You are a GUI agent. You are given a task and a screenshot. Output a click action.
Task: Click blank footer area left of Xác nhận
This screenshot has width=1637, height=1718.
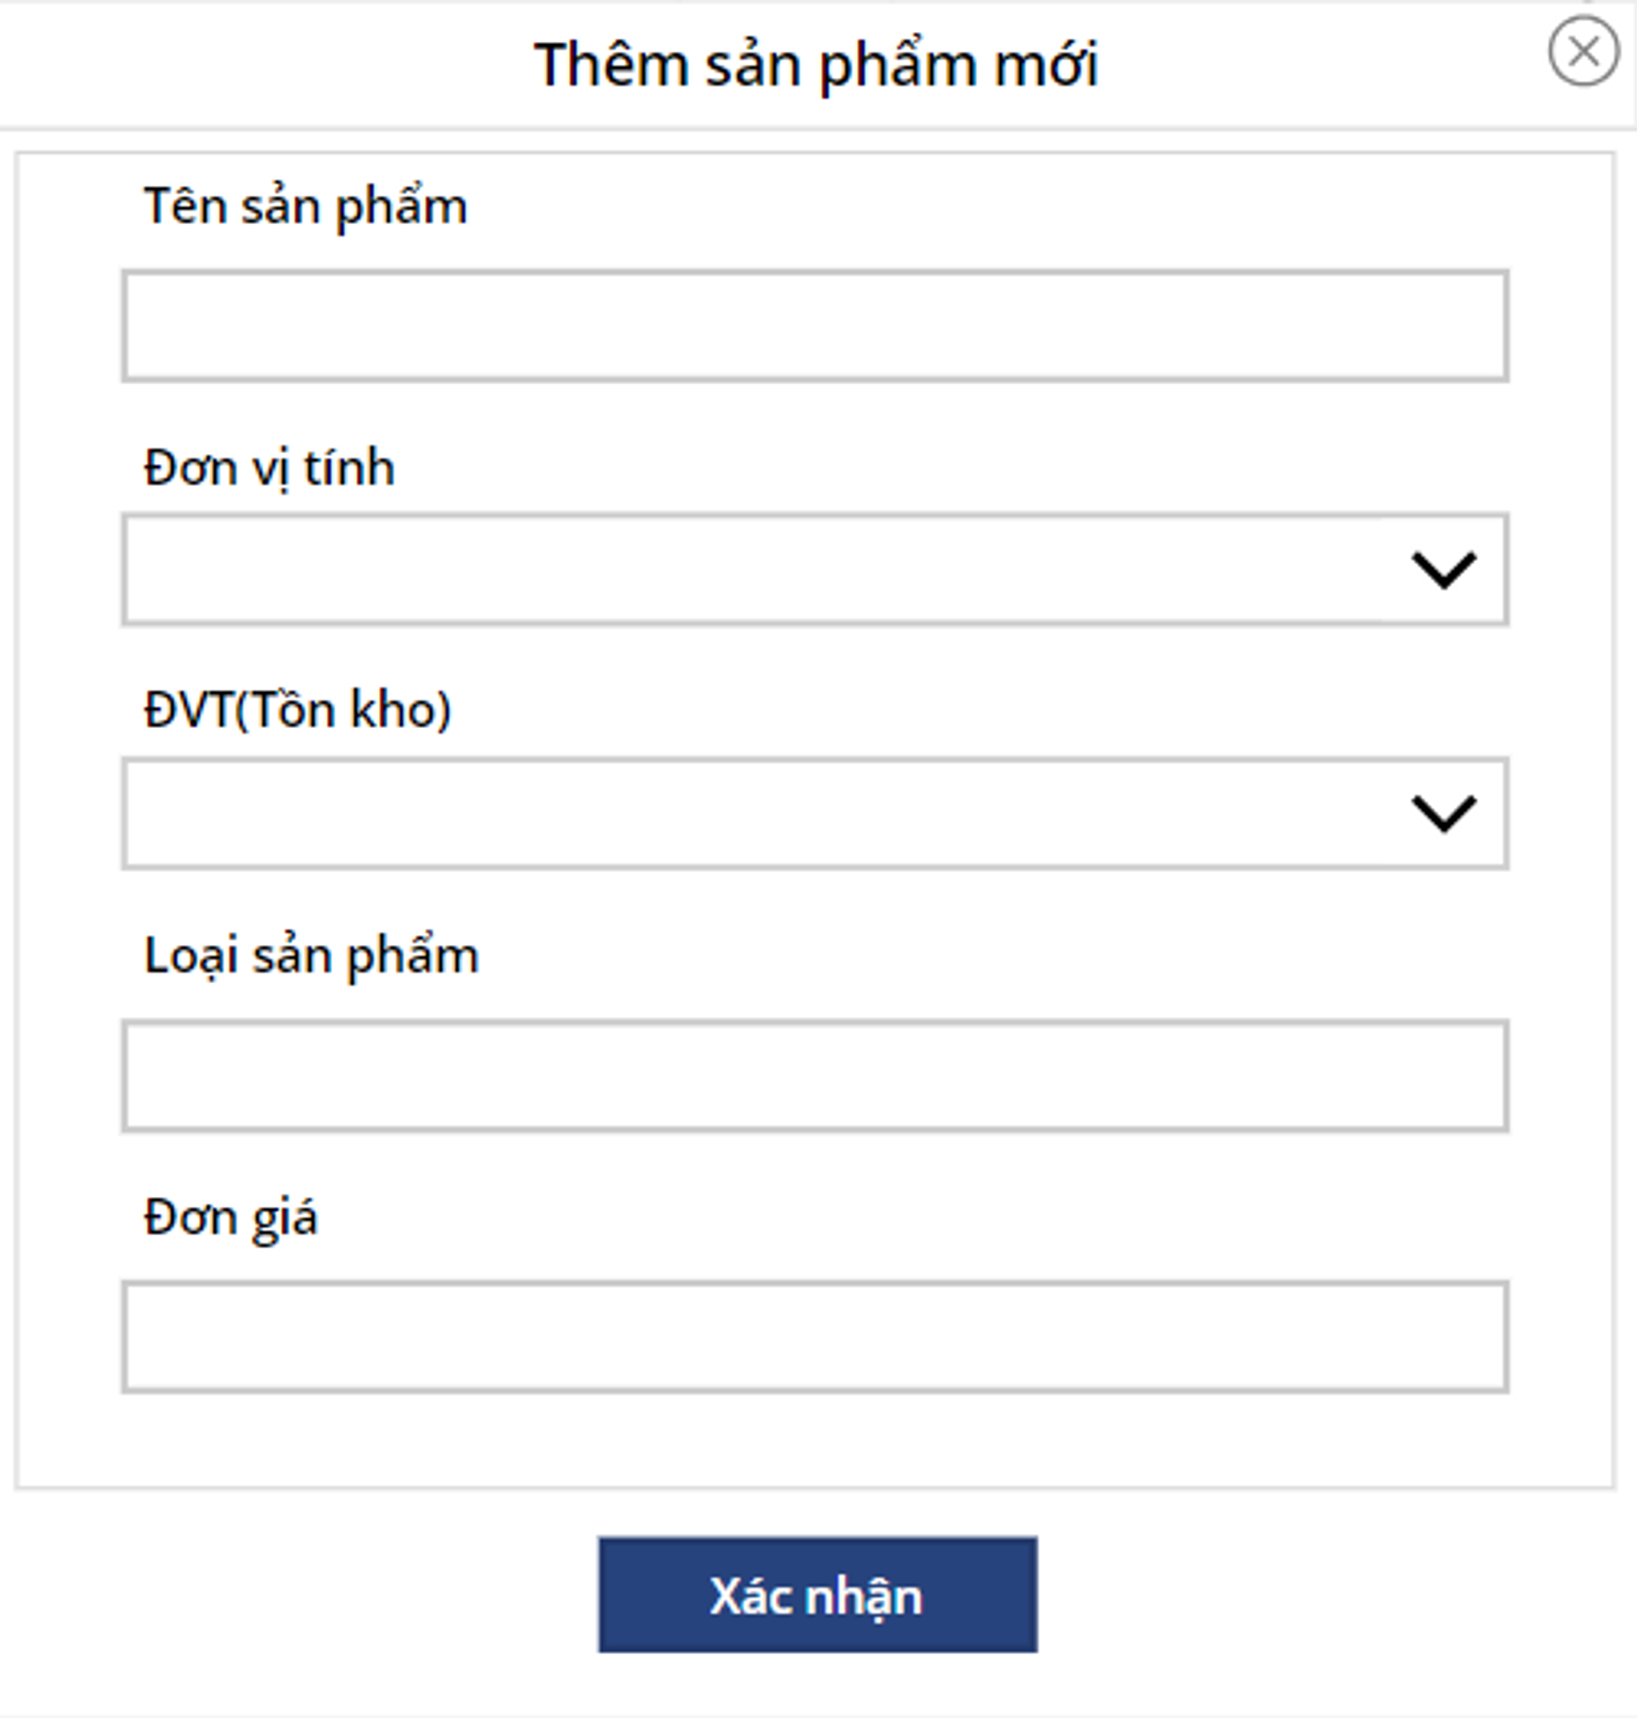296,1595
